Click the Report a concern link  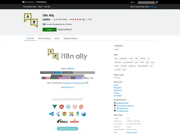(132, 132)
